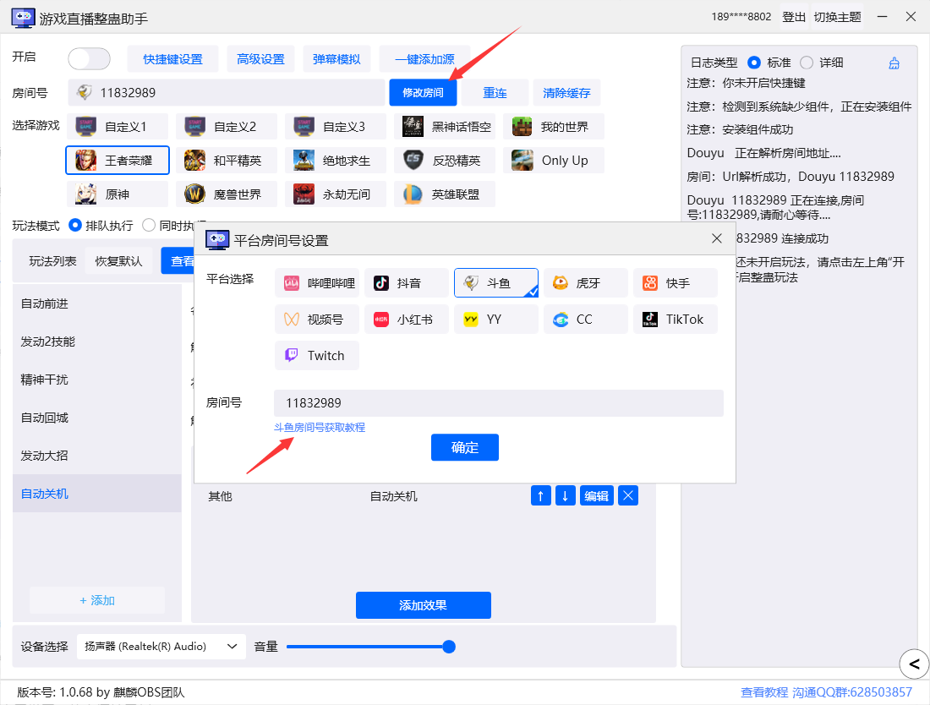Select the Bilibili platform option
This screenshot has width=930, height=705.
317,283
